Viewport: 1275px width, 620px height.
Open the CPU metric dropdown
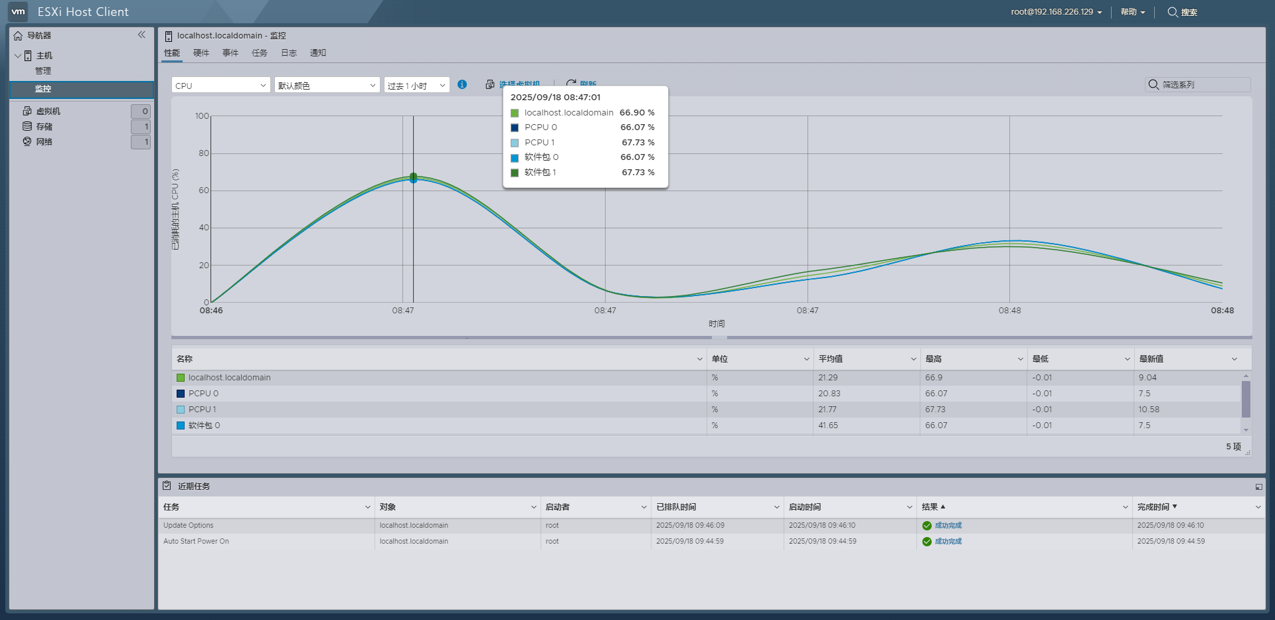click(220, 86)
